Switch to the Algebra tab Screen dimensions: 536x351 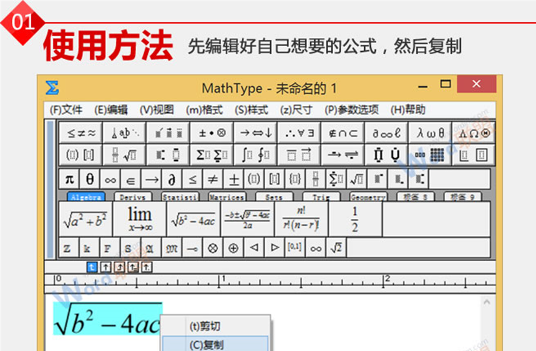(x=86, y=197)
